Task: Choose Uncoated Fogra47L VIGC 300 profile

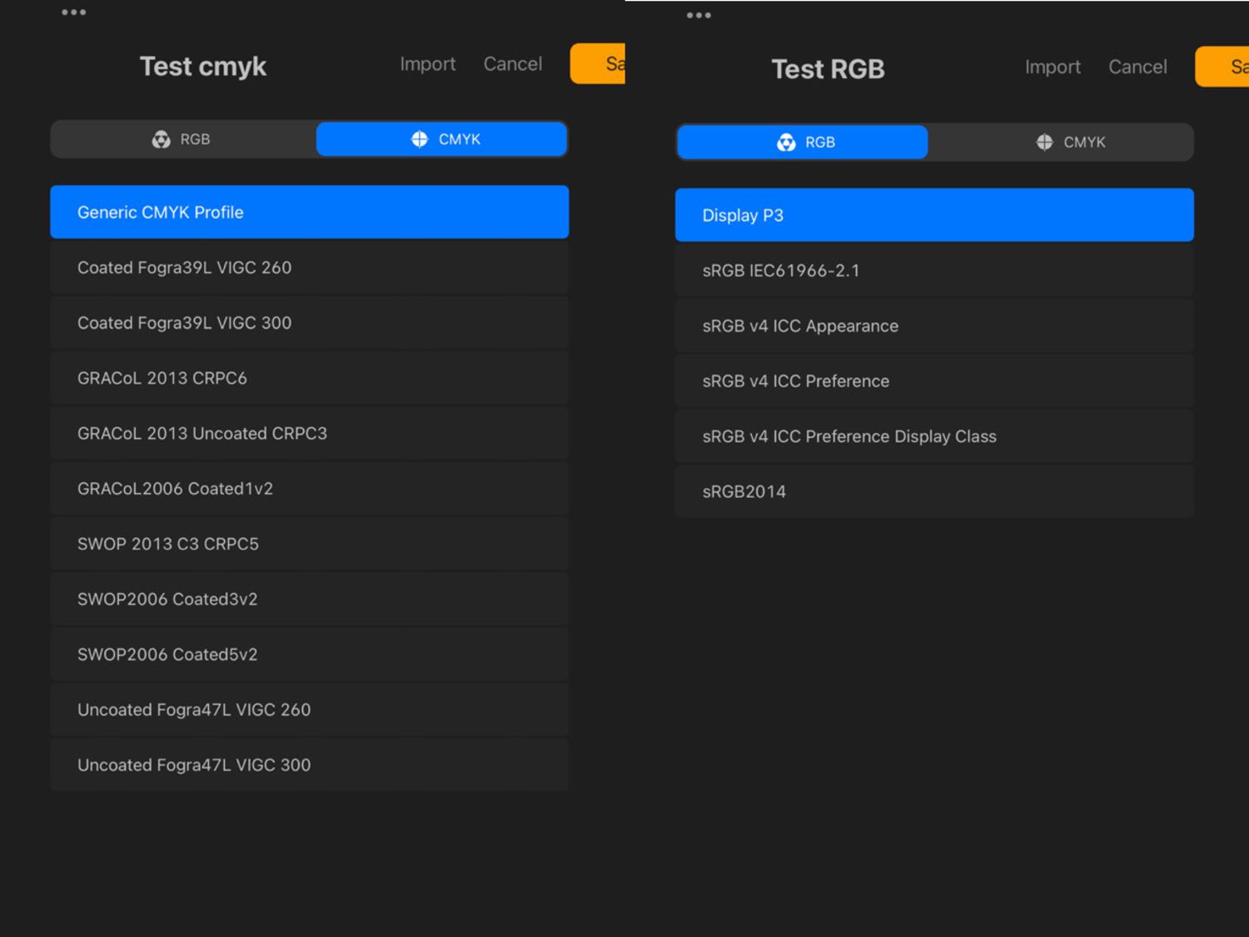Action: tap(310, 765)
